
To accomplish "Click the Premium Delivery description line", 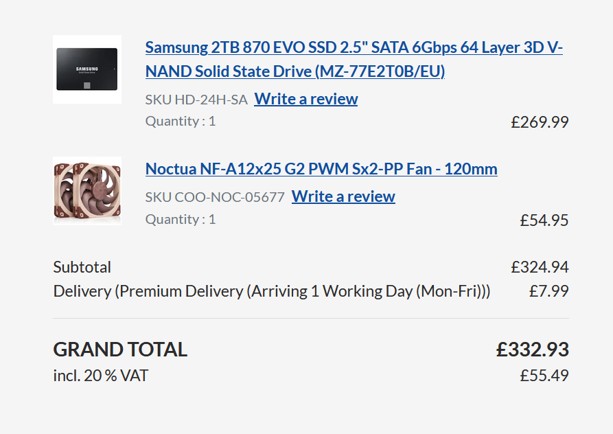I will (272, 291).
